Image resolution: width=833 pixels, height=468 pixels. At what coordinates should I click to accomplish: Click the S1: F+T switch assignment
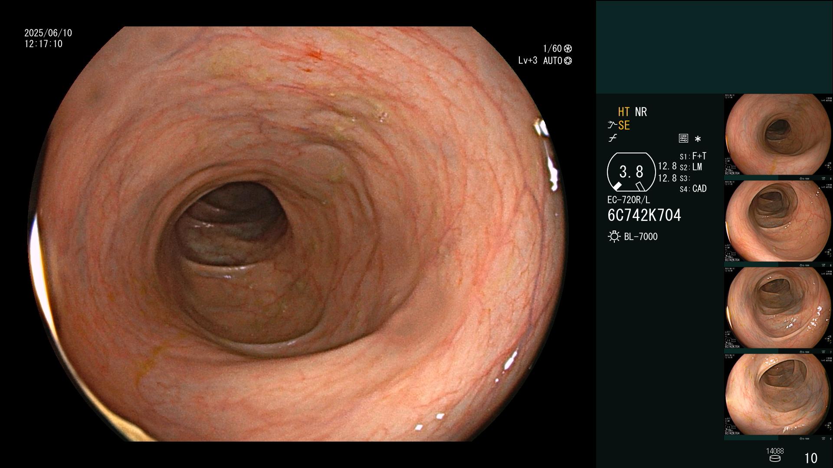pyautogui.click(x=693, y=156)
